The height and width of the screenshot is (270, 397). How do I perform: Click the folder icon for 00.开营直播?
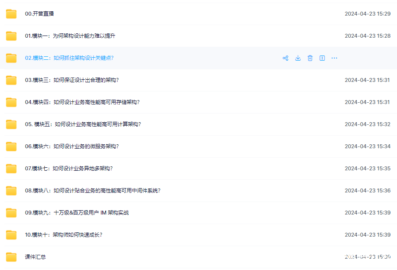[x=11, y=14]
